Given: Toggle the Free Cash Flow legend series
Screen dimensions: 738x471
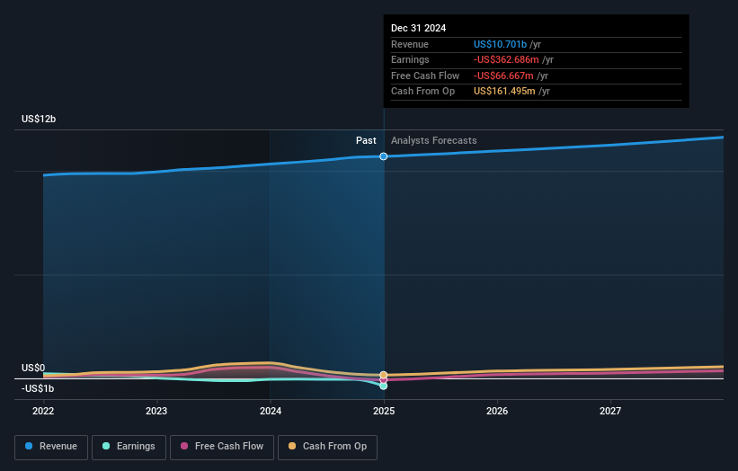Looking at the screenshot, I should (x=222, y=447).
